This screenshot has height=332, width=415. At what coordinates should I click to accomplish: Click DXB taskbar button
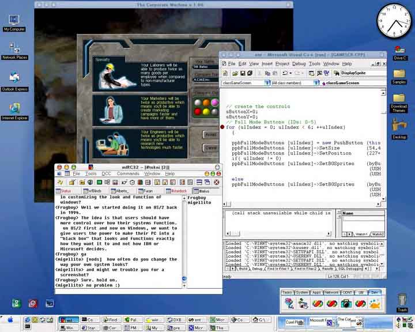pyautogui.click(x=176, y=320)
